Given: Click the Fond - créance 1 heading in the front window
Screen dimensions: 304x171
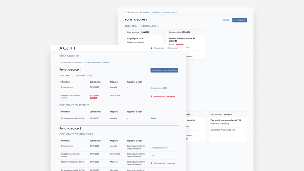Looking at the screenshot, I should [70, 70].
